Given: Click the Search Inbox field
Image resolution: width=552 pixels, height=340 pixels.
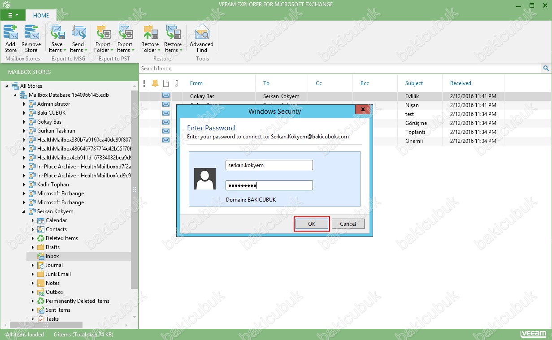Looking at the screenshot, I should [340, 69].
